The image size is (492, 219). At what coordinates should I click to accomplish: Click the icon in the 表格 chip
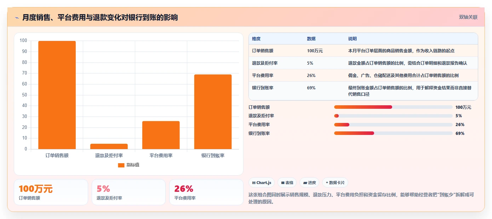283,183
